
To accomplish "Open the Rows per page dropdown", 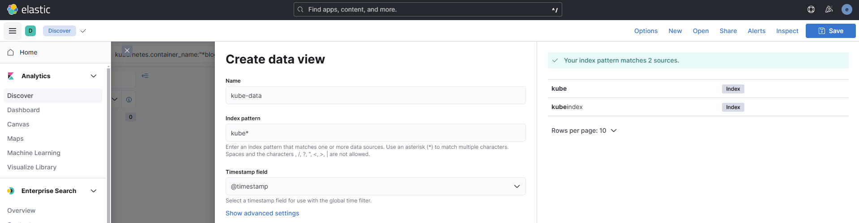I will 584,130.
